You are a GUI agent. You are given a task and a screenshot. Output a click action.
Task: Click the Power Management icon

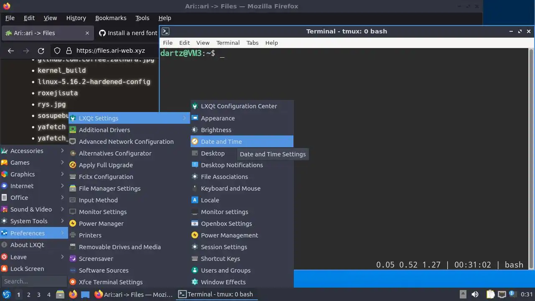click(195, 235)
